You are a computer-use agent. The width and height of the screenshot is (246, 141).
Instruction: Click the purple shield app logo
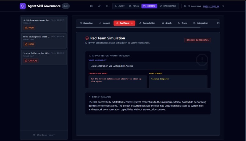coord(23,6)
